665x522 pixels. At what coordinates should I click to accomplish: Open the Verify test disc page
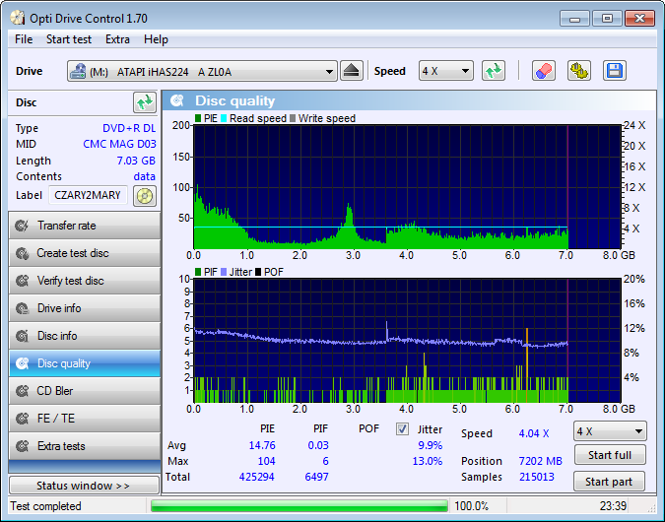pos(85,281)
